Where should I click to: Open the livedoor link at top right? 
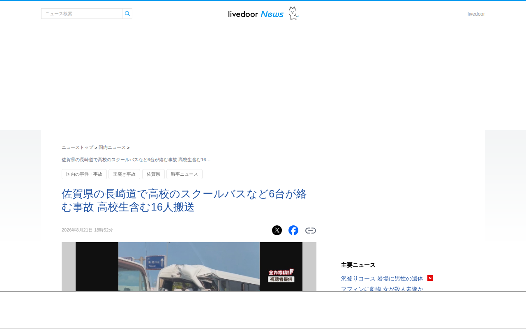476,14
